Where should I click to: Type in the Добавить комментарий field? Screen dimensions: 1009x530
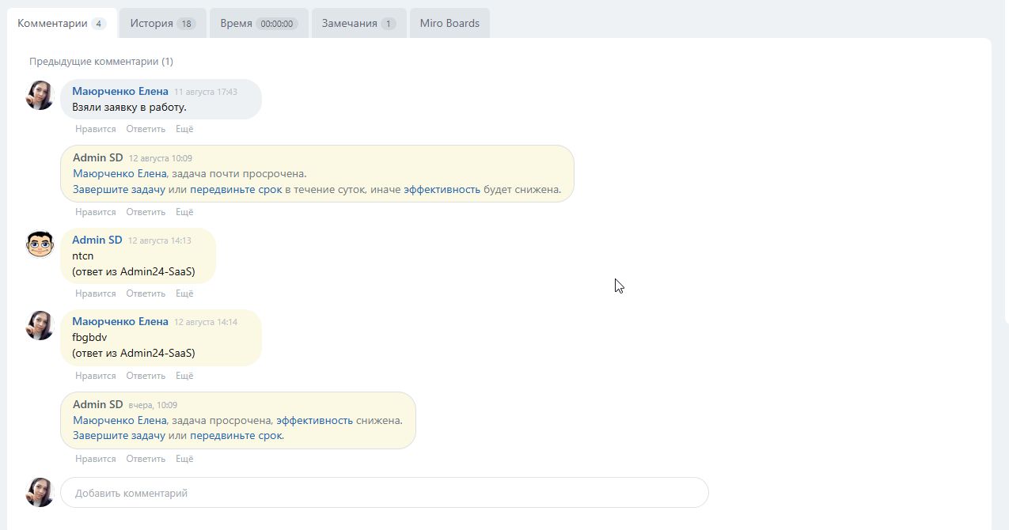pos(384,493)
